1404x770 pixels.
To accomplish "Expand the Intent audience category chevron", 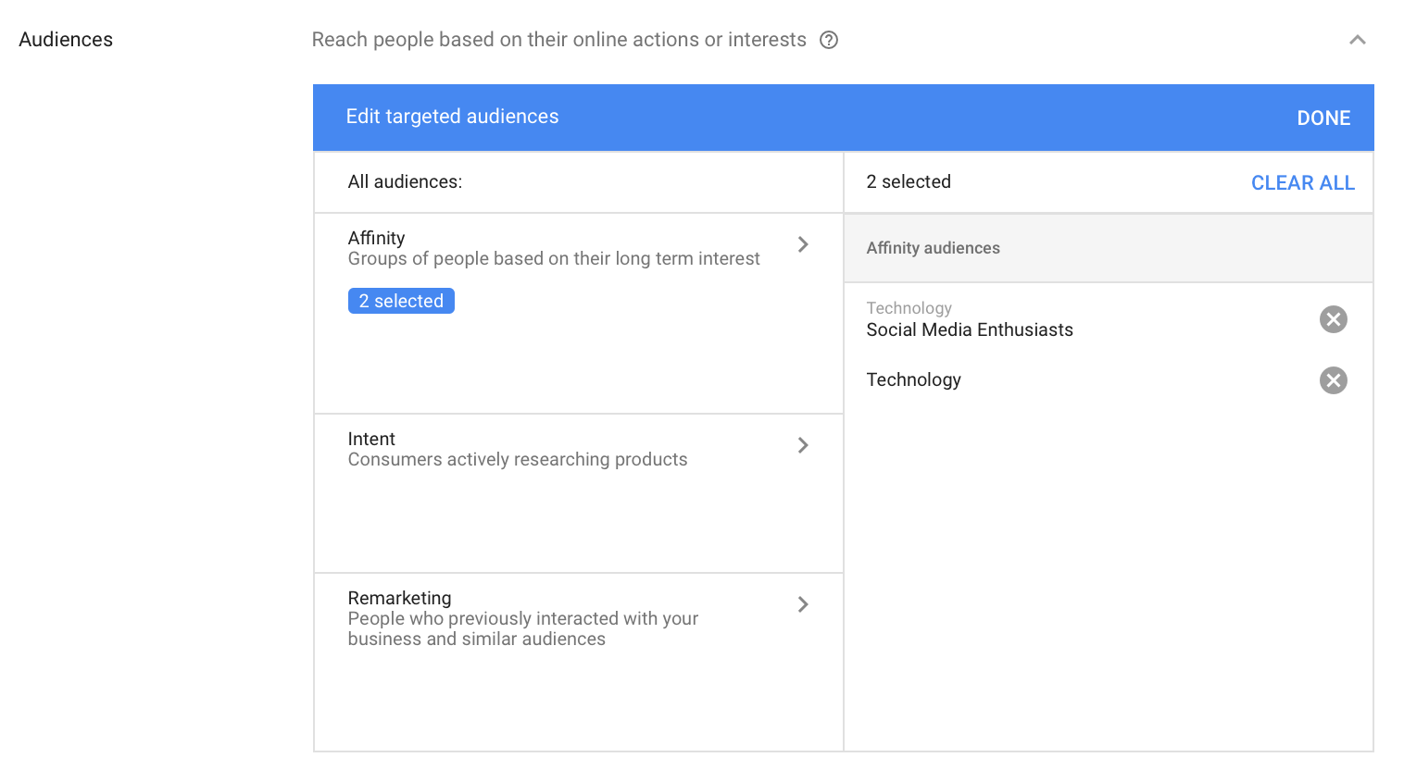I will [803, 445].
